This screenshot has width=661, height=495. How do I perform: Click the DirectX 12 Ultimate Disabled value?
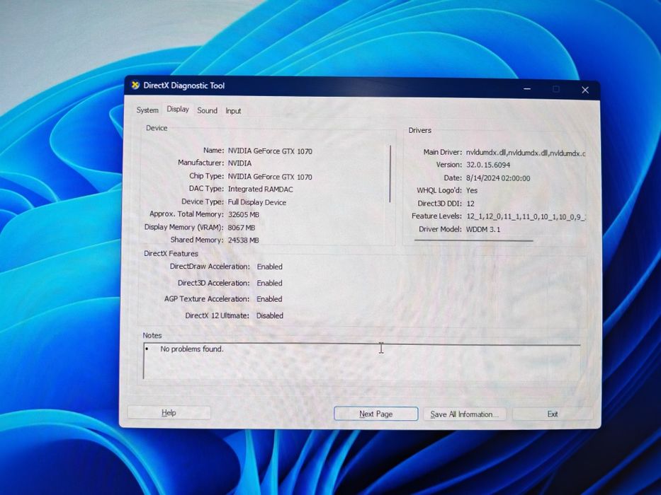[270, 315]
